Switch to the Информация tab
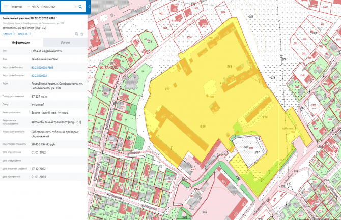The height and width of the screenshot is (220, 341). (x=21, y=43)
